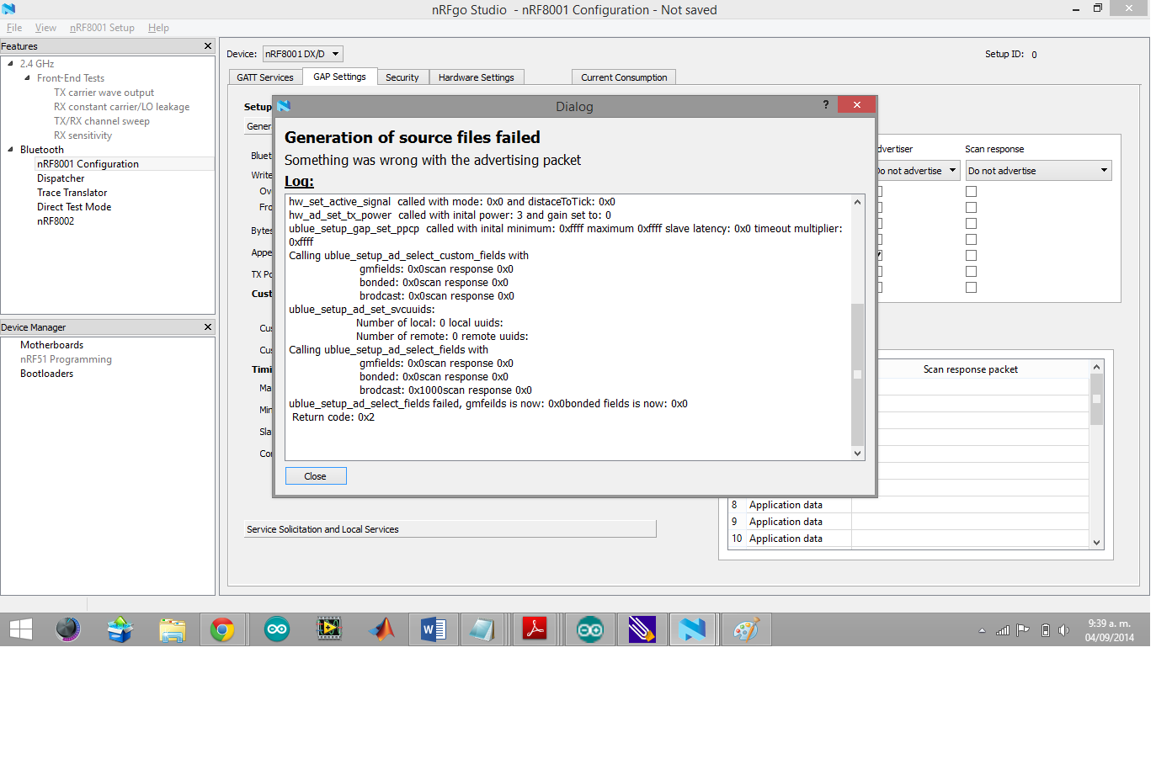Show hidden tray icons arrow
This screenshot has height=759, width=1172.
coord(982,630)
